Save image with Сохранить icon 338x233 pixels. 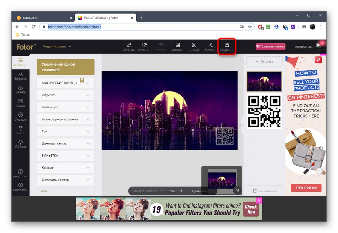point(227,45)
